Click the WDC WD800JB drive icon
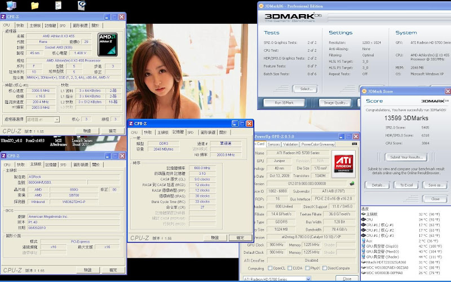 [x=363, y=273]
